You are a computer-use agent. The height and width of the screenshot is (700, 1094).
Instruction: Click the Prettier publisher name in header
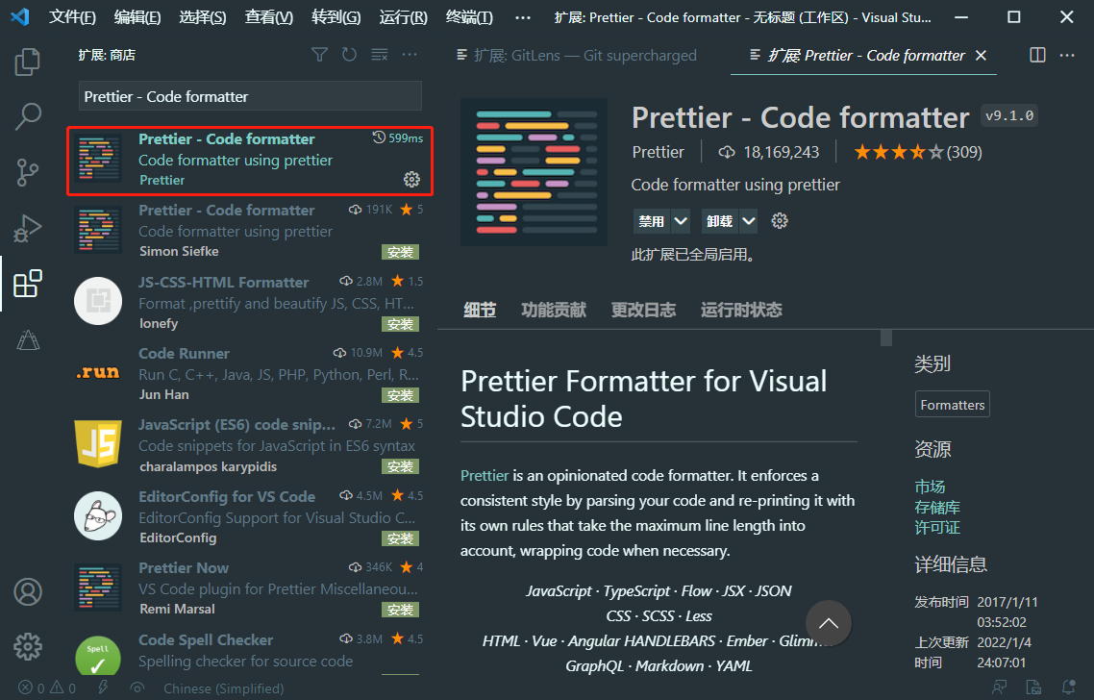pos(658,152)
